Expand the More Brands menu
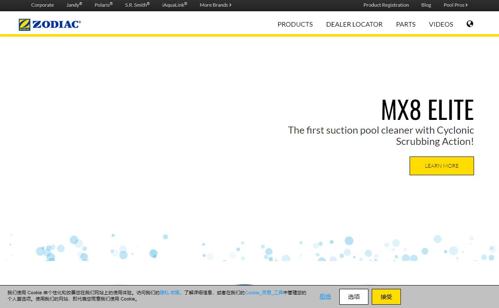The width and height of the screenshot is (499, 308). click(x=215, y=5)
